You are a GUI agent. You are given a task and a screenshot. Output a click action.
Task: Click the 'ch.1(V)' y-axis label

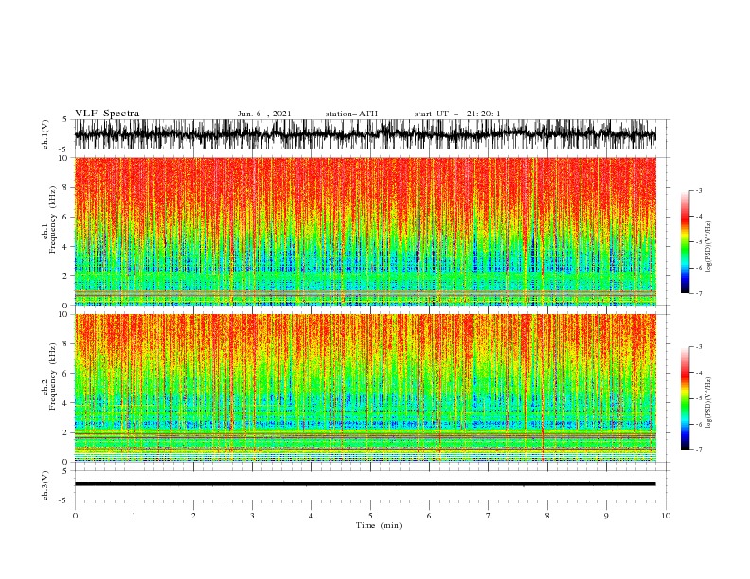coord(45,134)
